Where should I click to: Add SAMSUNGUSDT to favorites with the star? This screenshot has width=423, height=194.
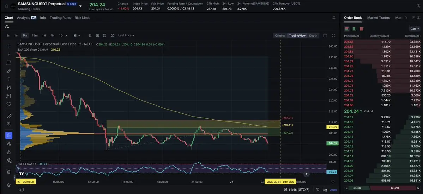coord(6,6)
